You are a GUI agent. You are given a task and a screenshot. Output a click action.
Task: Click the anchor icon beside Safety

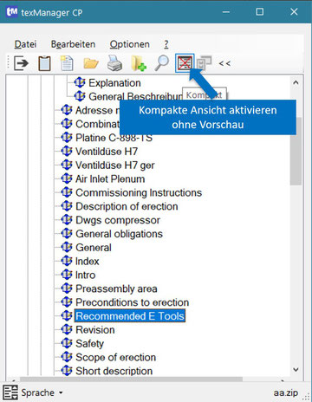pyautogui.click(x=67, y=343)
